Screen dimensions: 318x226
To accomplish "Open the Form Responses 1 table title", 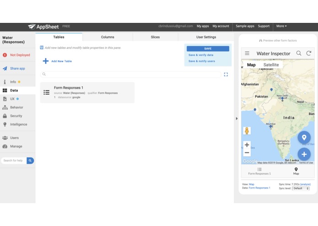I will click(69, 88).
